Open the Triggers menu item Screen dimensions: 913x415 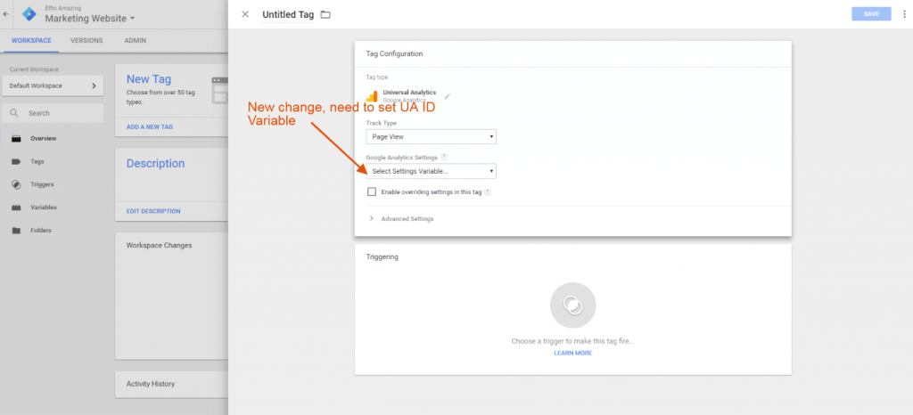(42, 185)
